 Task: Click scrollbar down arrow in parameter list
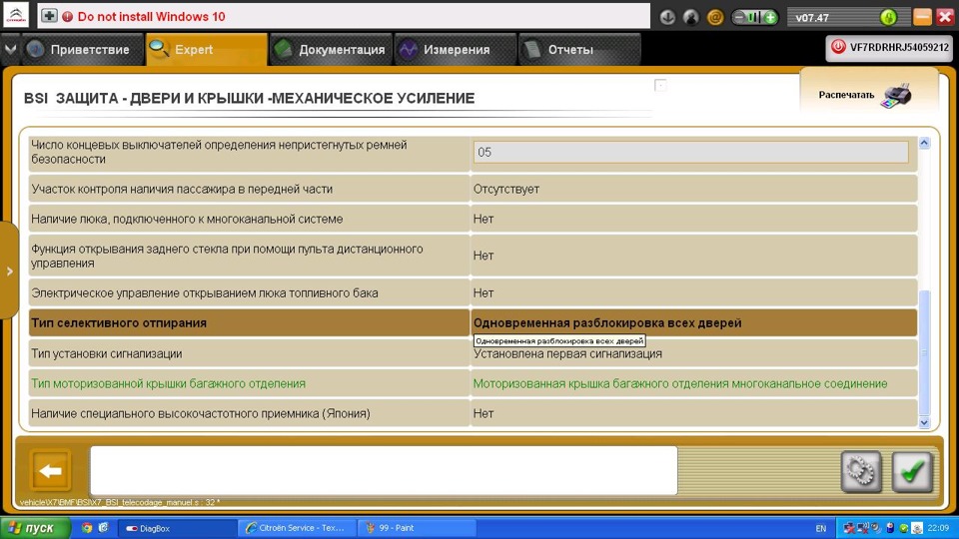[x=924, y=422]
